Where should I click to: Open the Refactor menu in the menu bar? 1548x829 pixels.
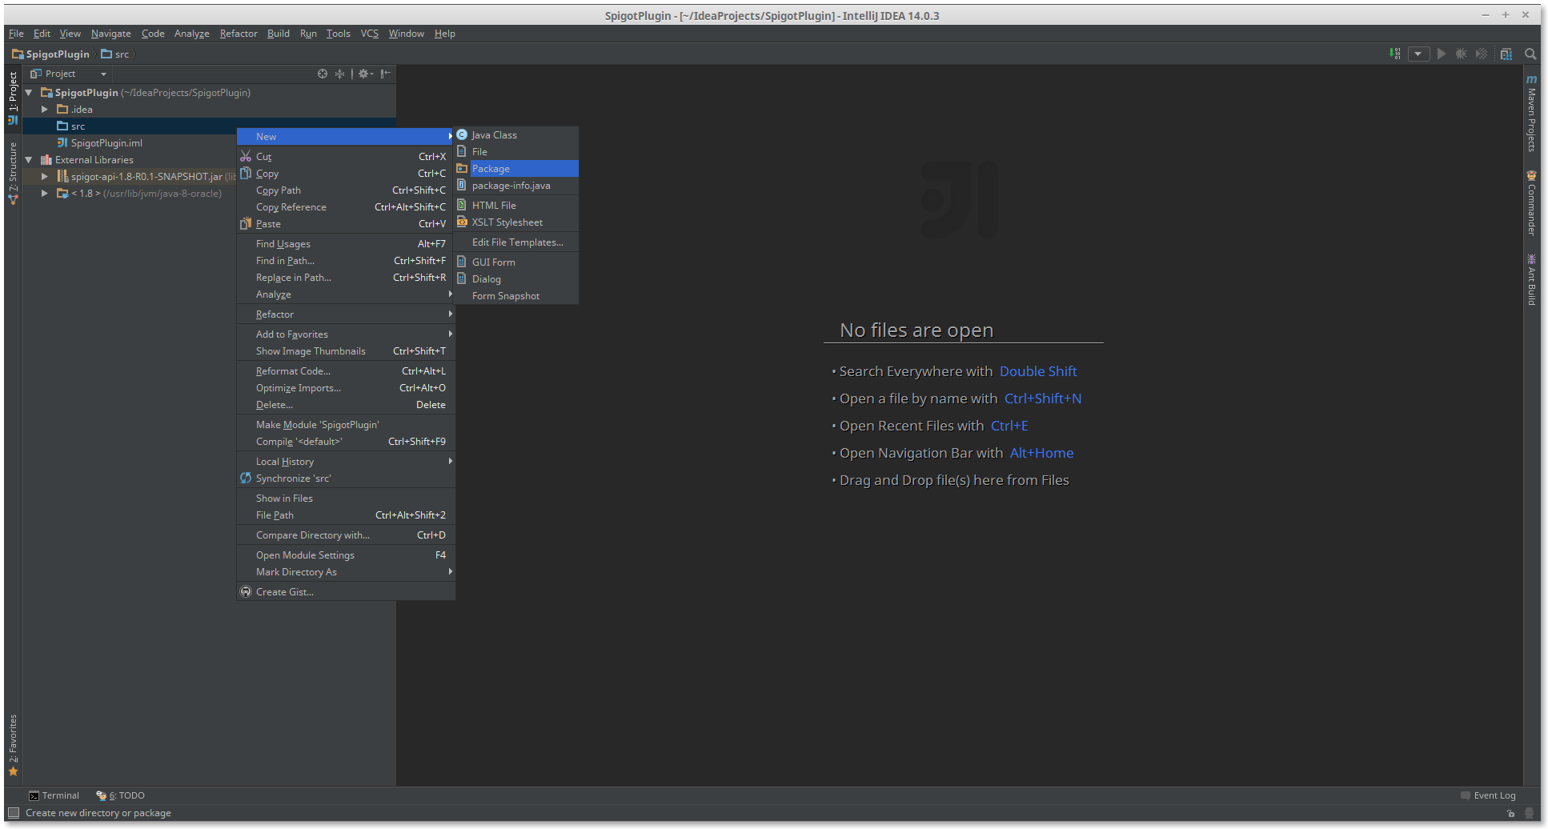coord(238,33)
